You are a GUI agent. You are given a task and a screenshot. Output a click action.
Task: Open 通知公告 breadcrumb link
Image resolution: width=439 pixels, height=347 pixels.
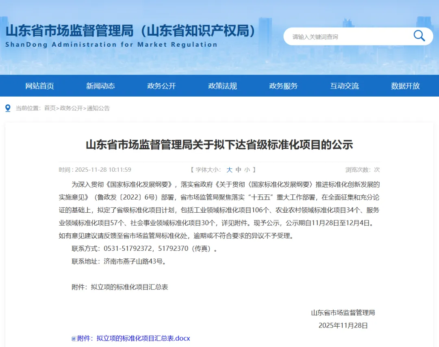tap(98, 108)
